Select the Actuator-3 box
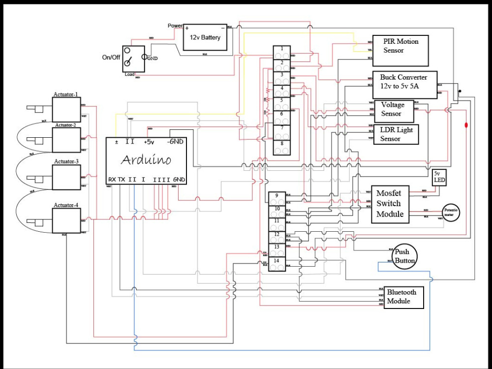Image resolution: width=492 pixels, height=369 pixels. pyautogui.click(x=66, y=177)
